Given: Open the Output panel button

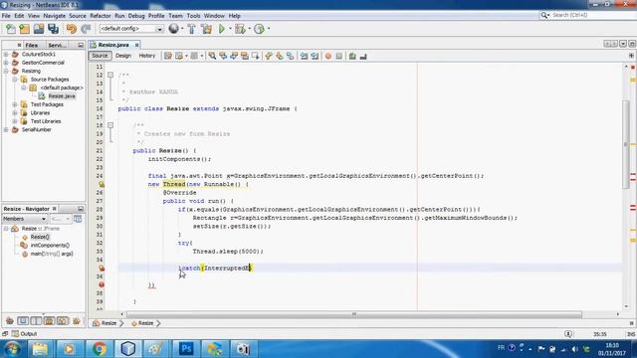Looking at the screenshot, I should pos(24,334).
